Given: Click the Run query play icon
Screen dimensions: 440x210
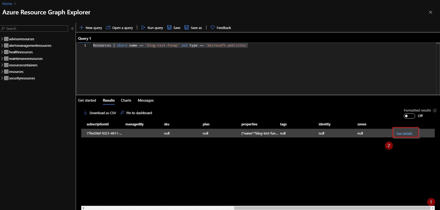Looking at the screenshot, I should click(143, 27).
